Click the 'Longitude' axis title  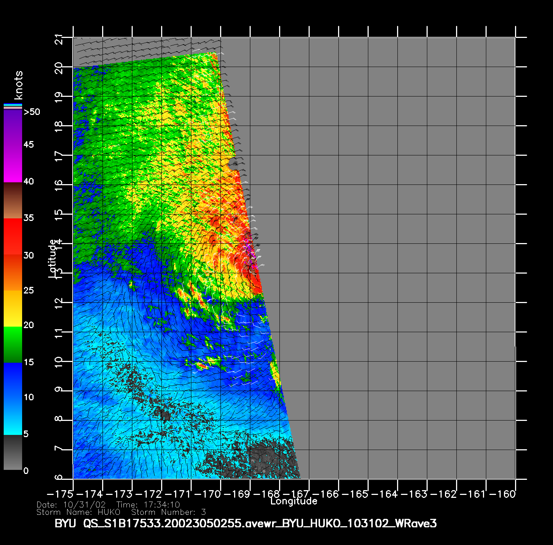click(293, 501)
